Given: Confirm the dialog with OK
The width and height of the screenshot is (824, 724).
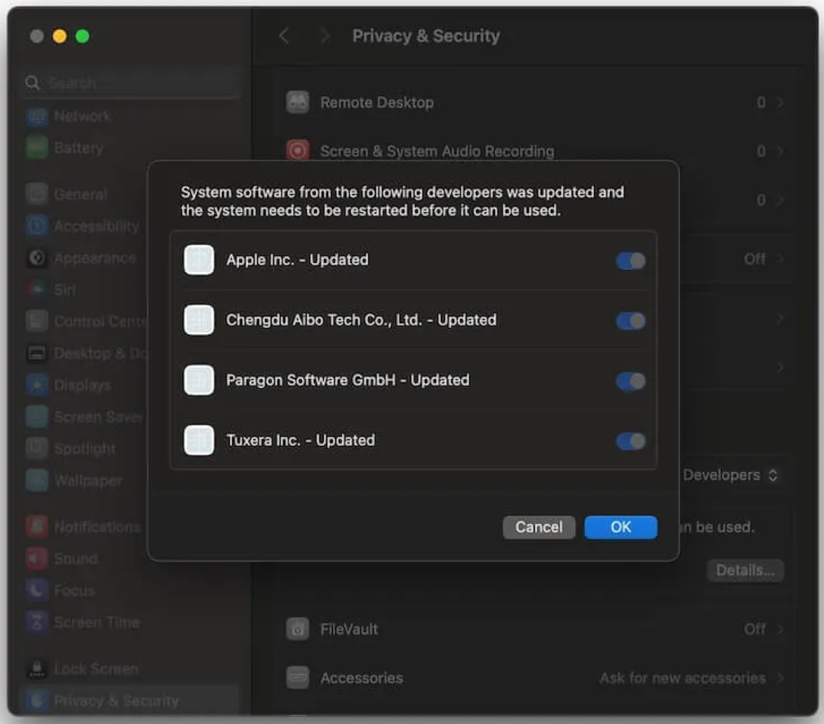Looking at the screenshot, I should (x=621, y=527).
